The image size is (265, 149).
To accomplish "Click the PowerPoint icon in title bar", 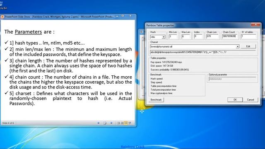I will [2, 17].
